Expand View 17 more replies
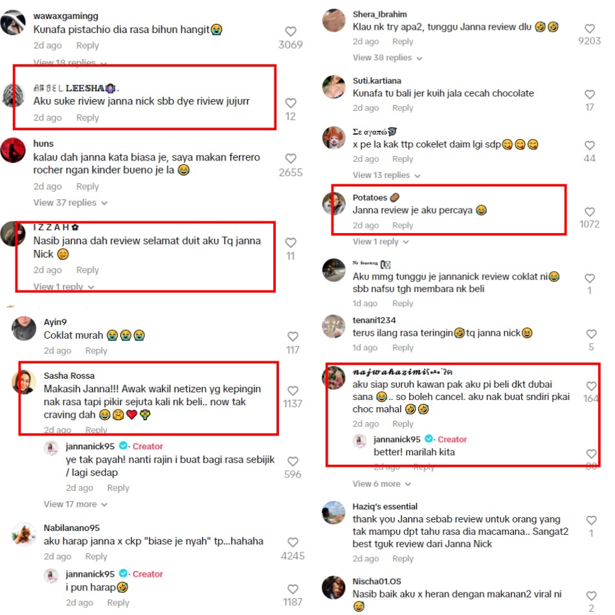This screenshot has width=615, height=615. tap(75, 504)
